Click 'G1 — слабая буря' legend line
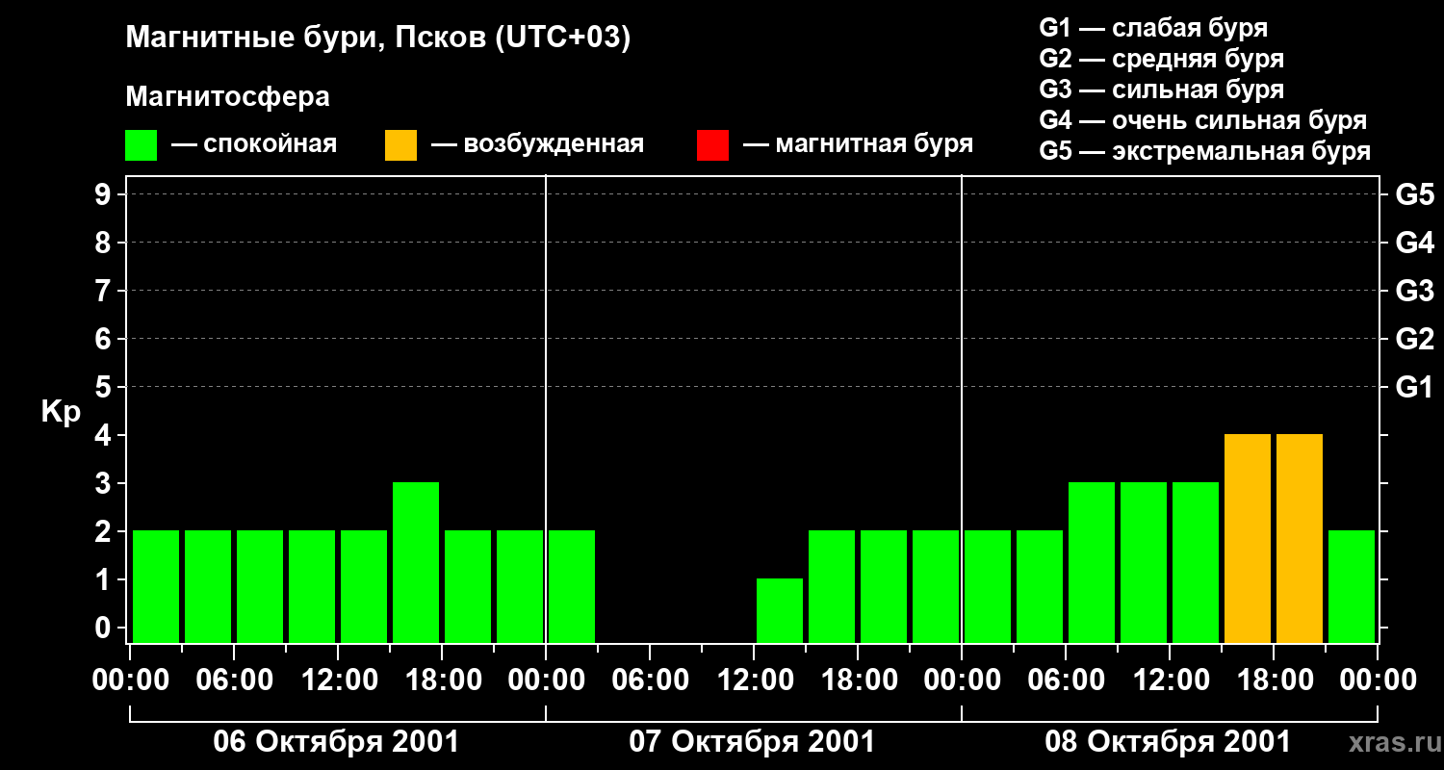 (x=1153, y=27)
